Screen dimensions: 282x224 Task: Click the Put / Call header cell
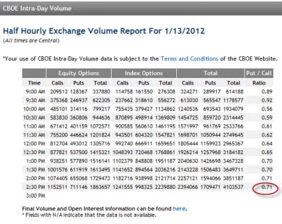tap(259, 73)
